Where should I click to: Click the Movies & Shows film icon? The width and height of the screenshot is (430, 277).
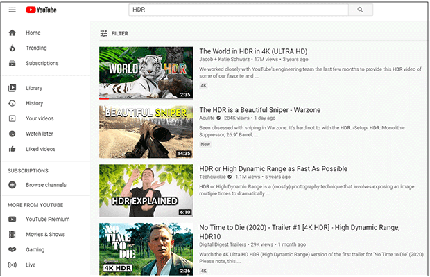pos(12,235)
